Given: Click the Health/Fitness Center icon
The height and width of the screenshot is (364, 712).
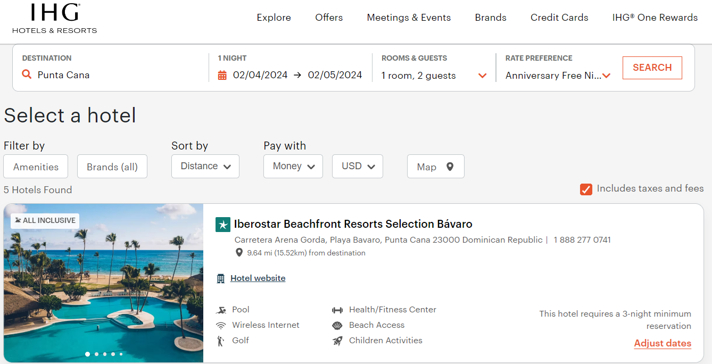Looking at the screenshot, I should click(x=337, y=309).
